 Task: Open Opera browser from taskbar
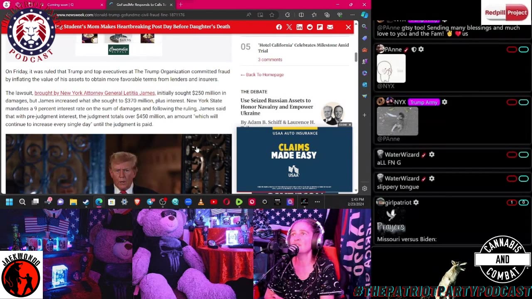coord(227,202)
